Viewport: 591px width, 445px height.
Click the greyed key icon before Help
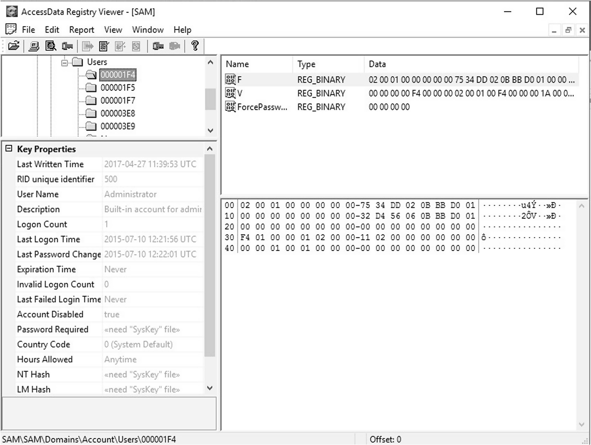[x=174, y=46]
